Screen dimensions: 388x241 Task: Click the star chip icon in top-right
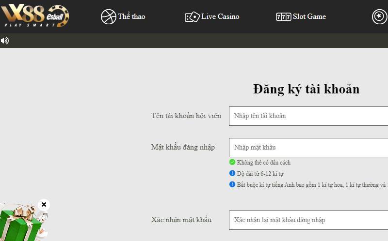(x=379, y=17)
